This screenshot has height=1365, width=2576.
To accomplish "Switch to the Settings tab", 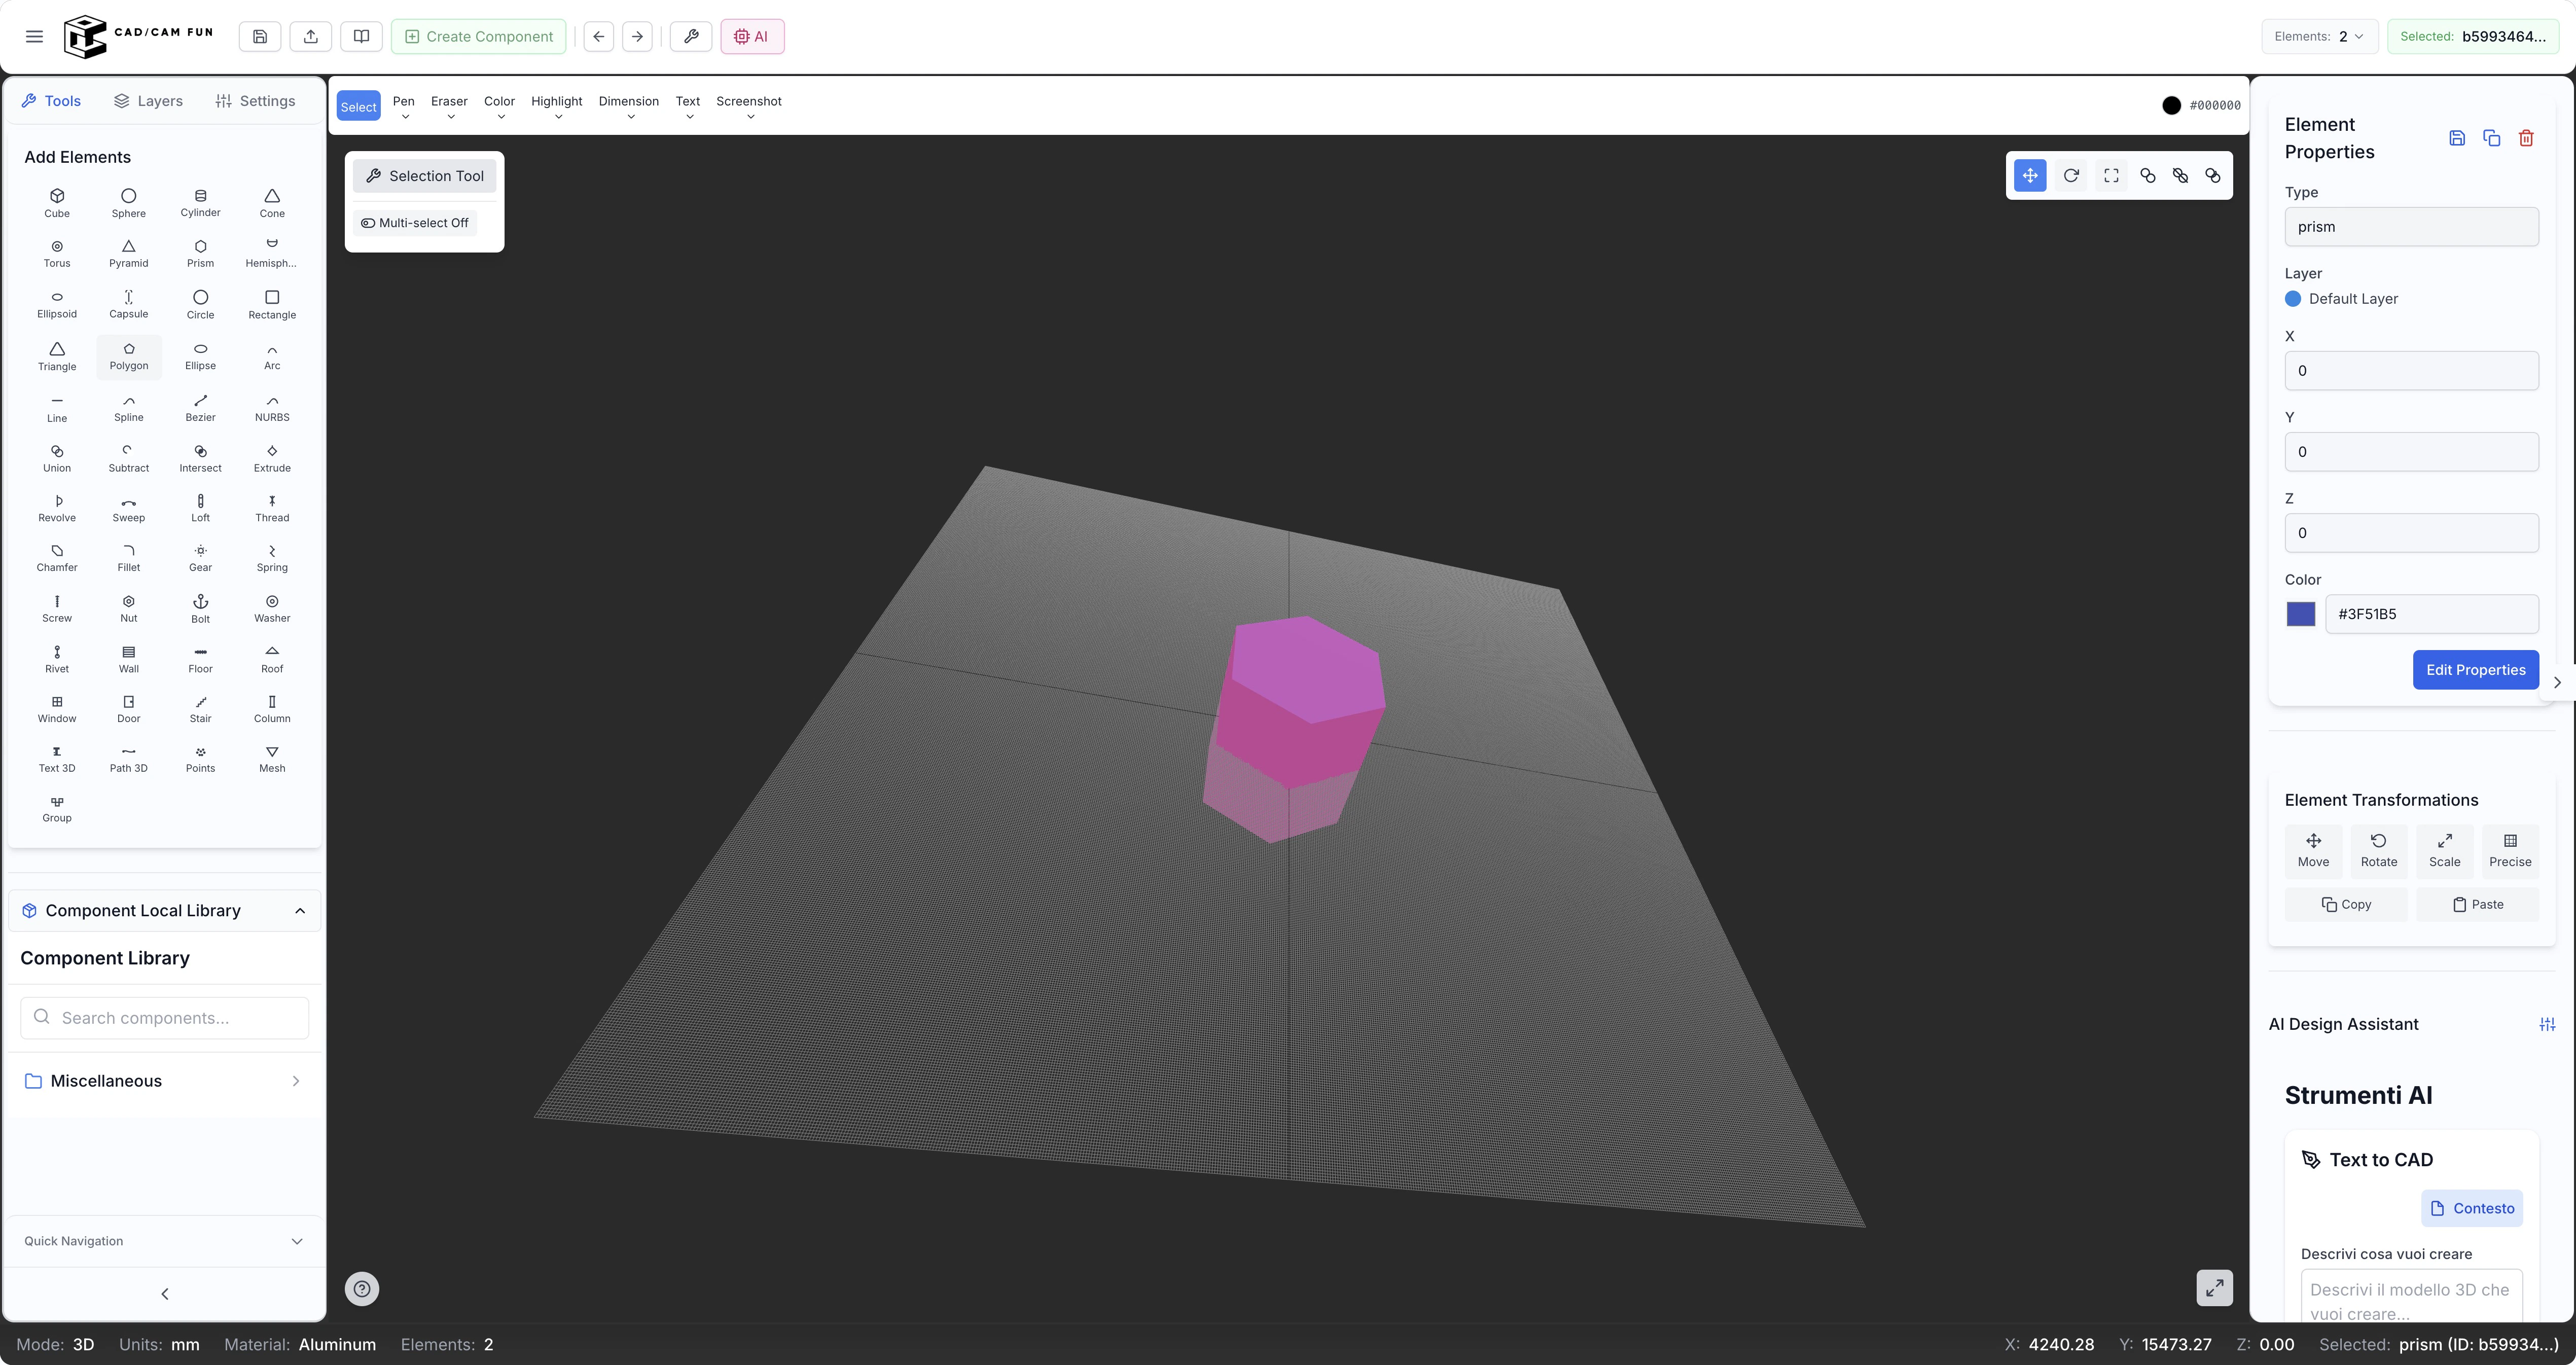I will (x=255, y=101).
